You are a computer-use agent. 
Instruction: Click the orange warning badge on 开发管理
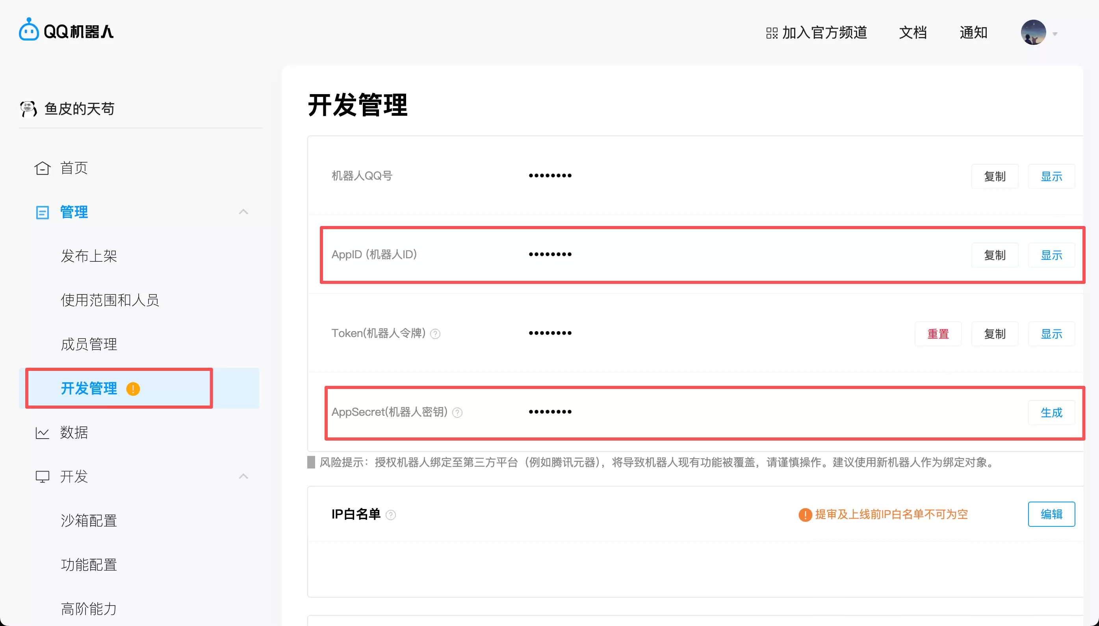coord(133,389)
